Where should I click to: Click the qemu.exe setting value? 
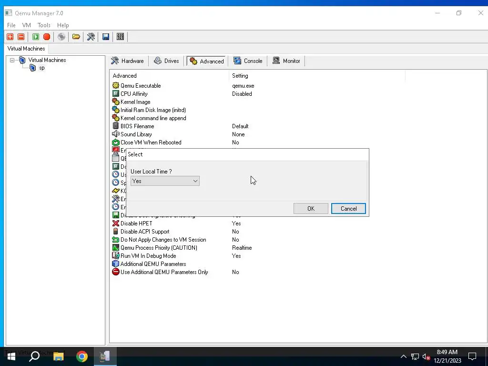(x=243, y=86)
